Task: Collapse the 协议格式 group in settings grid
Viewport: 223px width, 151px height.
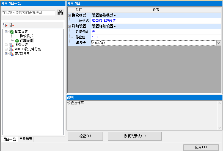Action: coord(69,15)
